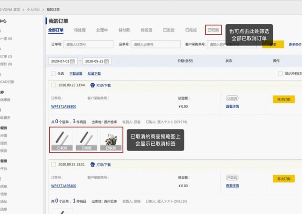
Task: Select start date field 2020-07-01
Action: tap(63, 61)
